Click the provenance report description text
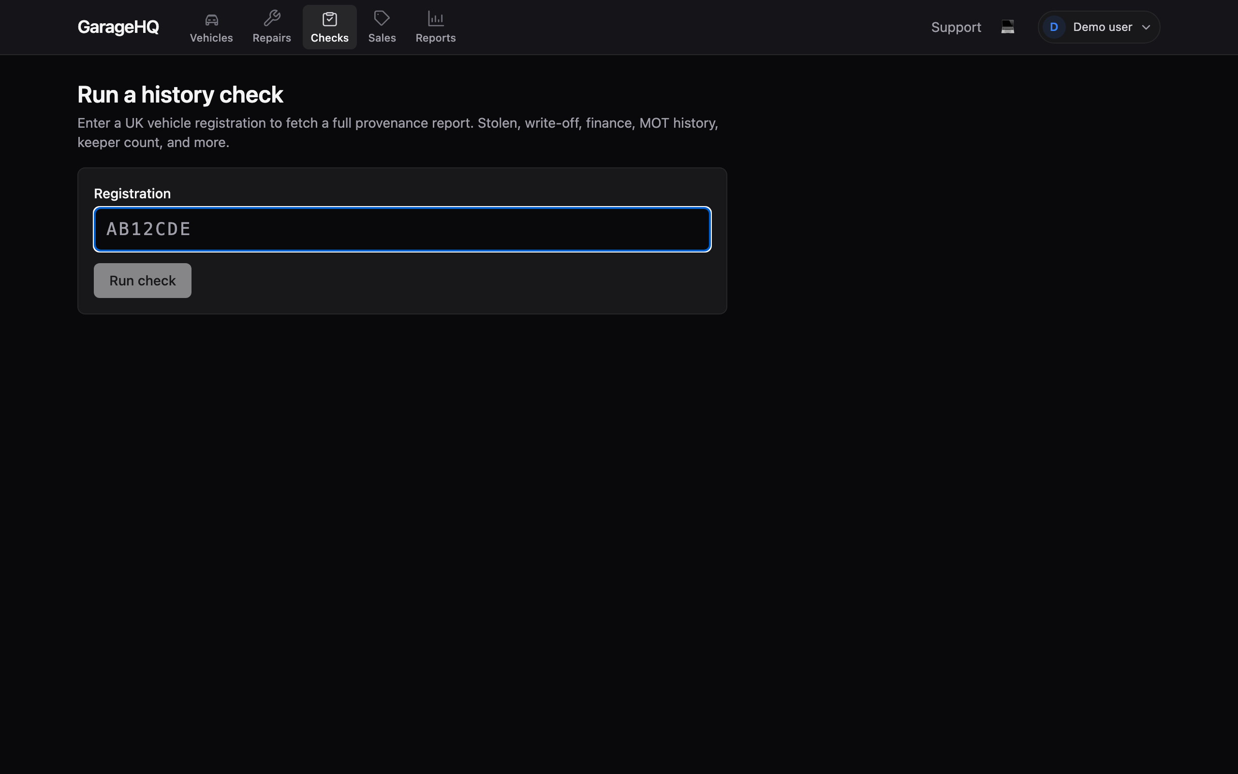The image size is (1238, 774). 398,133
